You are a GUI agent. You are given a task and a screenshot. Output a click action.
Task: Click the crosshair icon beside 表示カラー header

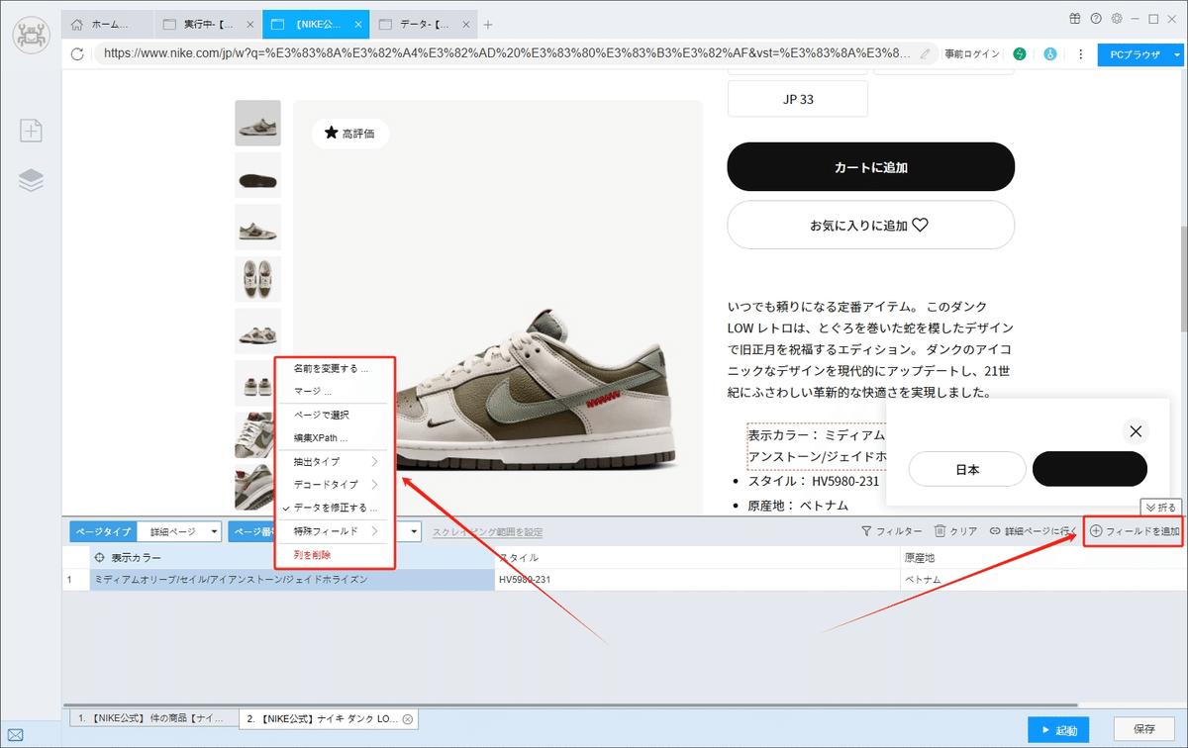(x=100, y=558)
